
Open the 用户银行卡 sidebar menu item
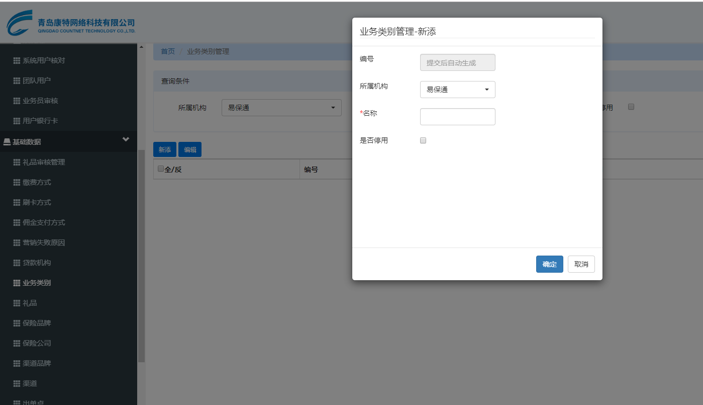(x=40, y=121)
